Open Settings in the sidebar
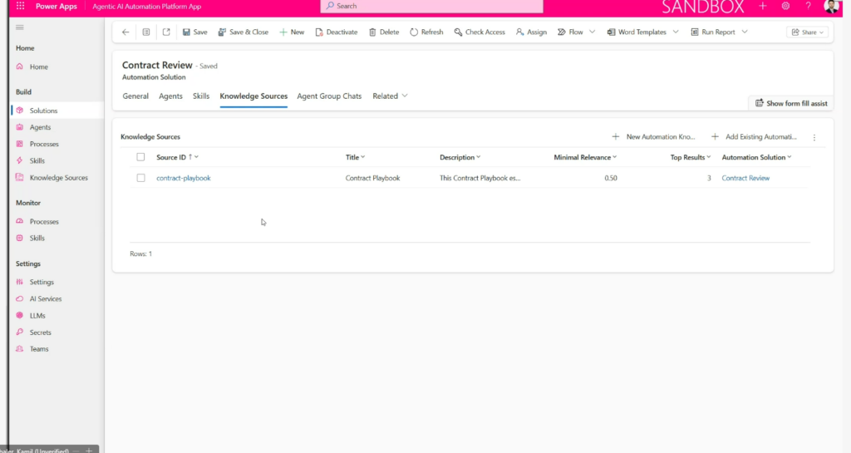 [42, 282]
